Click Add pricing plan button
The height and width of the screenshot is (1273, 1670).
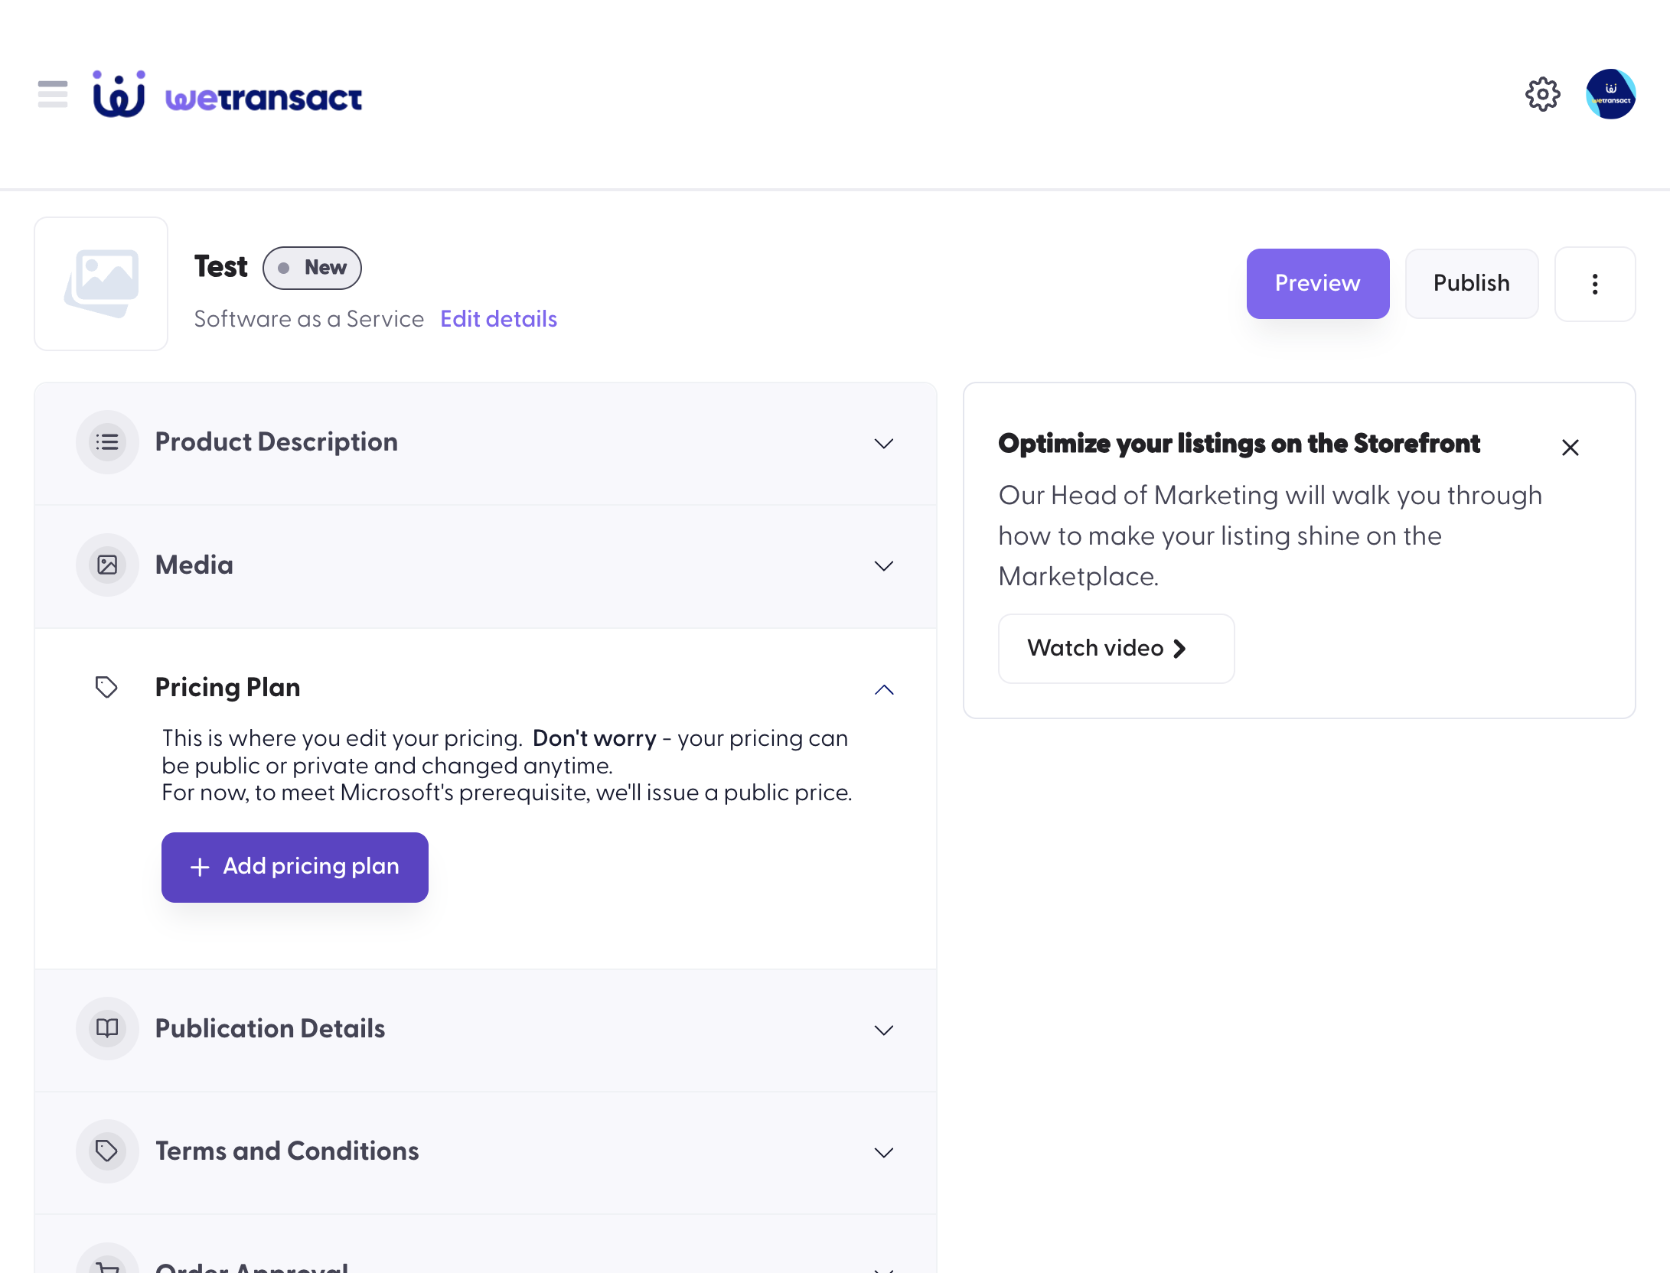click(295, 868)
